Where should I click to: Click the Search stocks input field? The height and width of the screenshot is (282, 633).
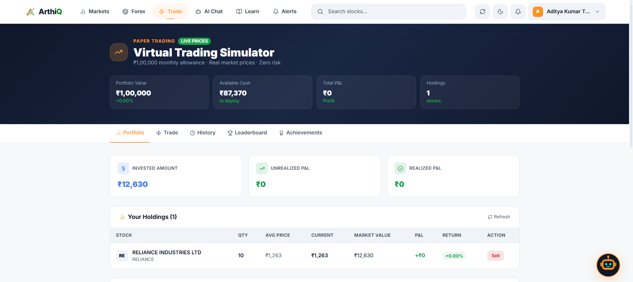pos(389,12)
